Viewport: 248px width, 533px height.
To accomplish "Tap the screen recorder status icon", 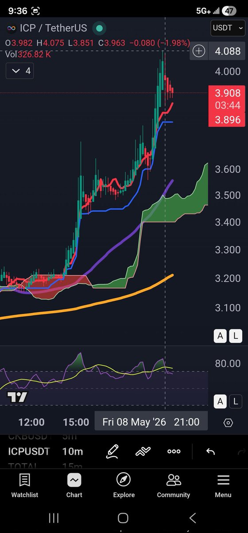I will point(36,11).
